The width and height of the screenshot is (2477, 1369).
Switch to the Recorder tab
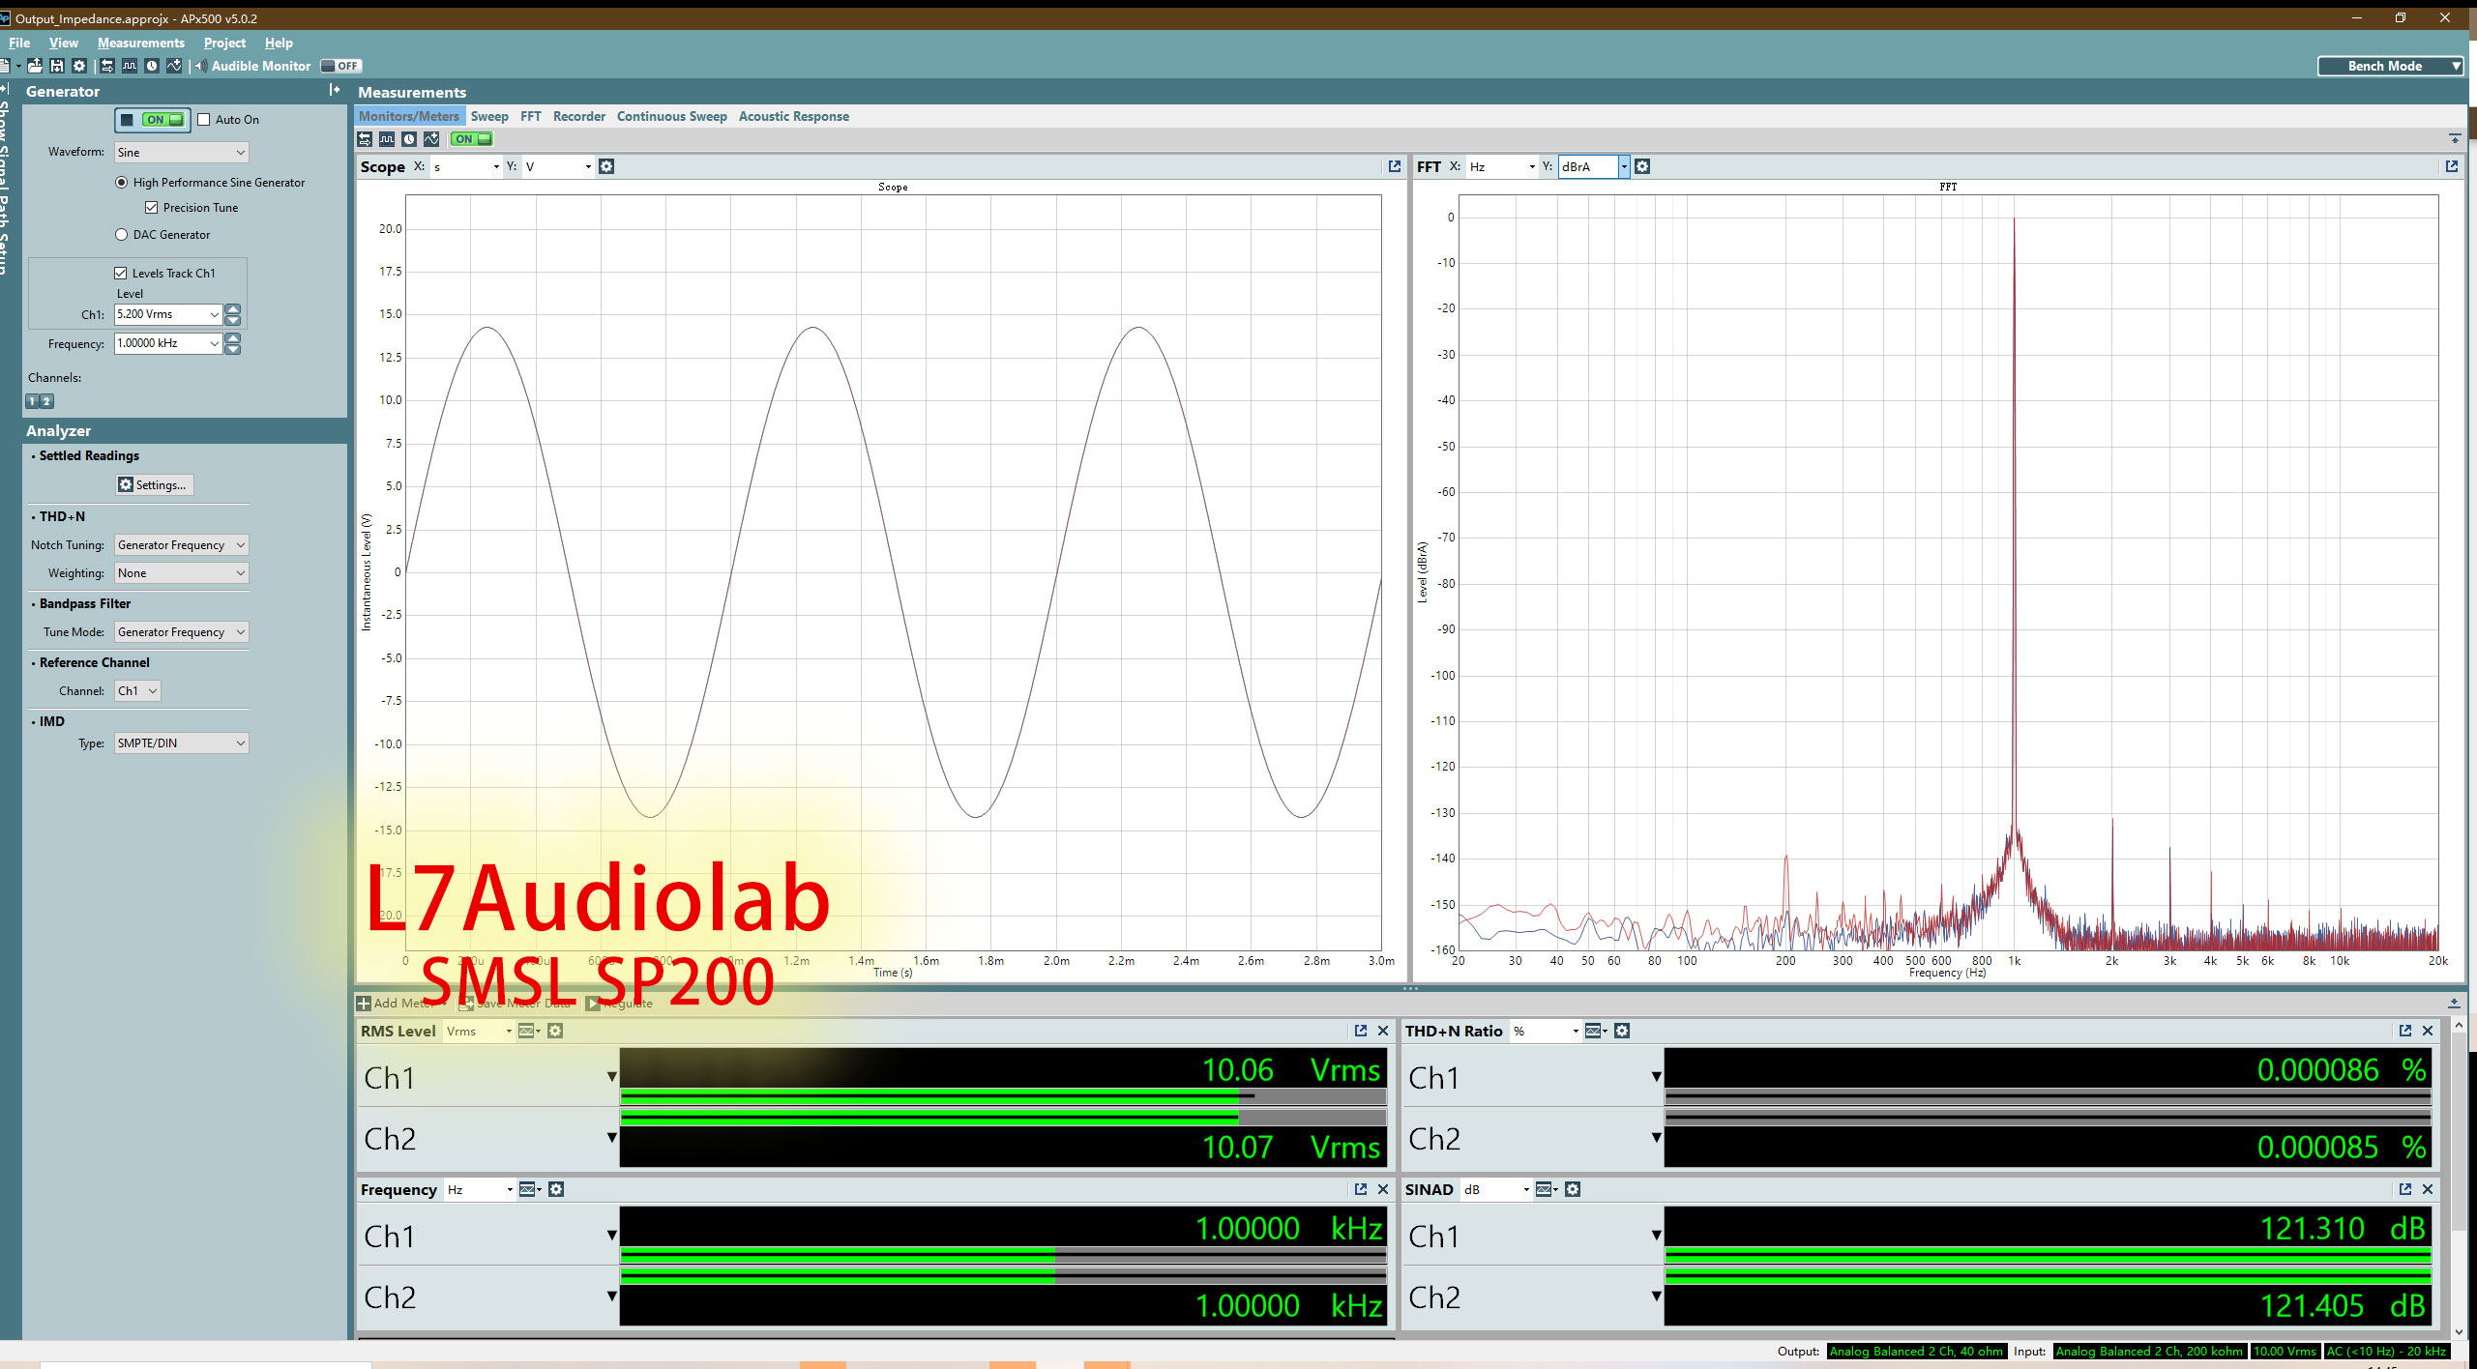[x=578, y=116]
